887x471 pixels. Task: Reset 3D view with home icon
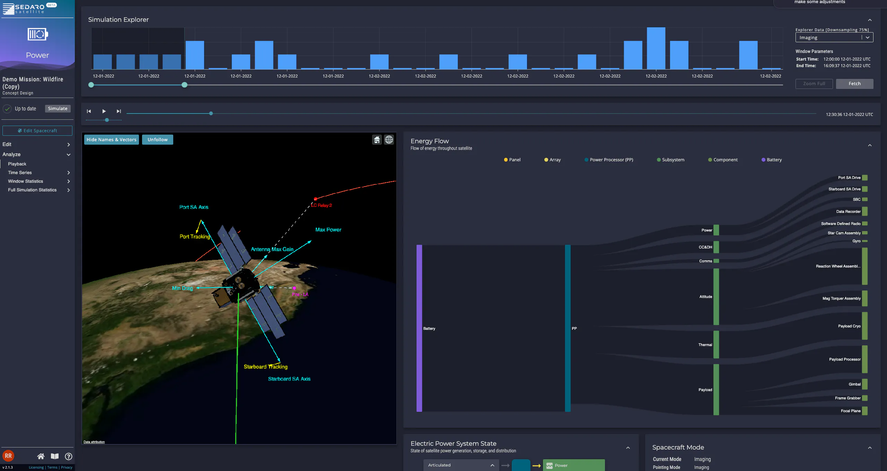tap(377, 140)
